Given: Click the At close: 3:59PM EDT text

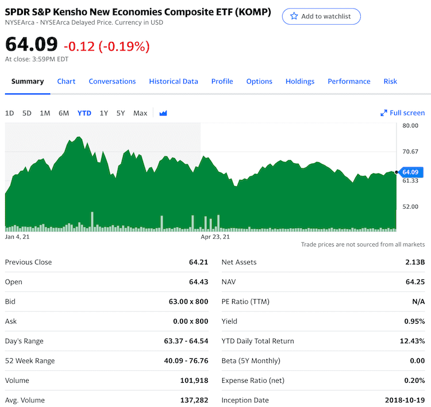Looking at the screenshot, I should (37, 59).
